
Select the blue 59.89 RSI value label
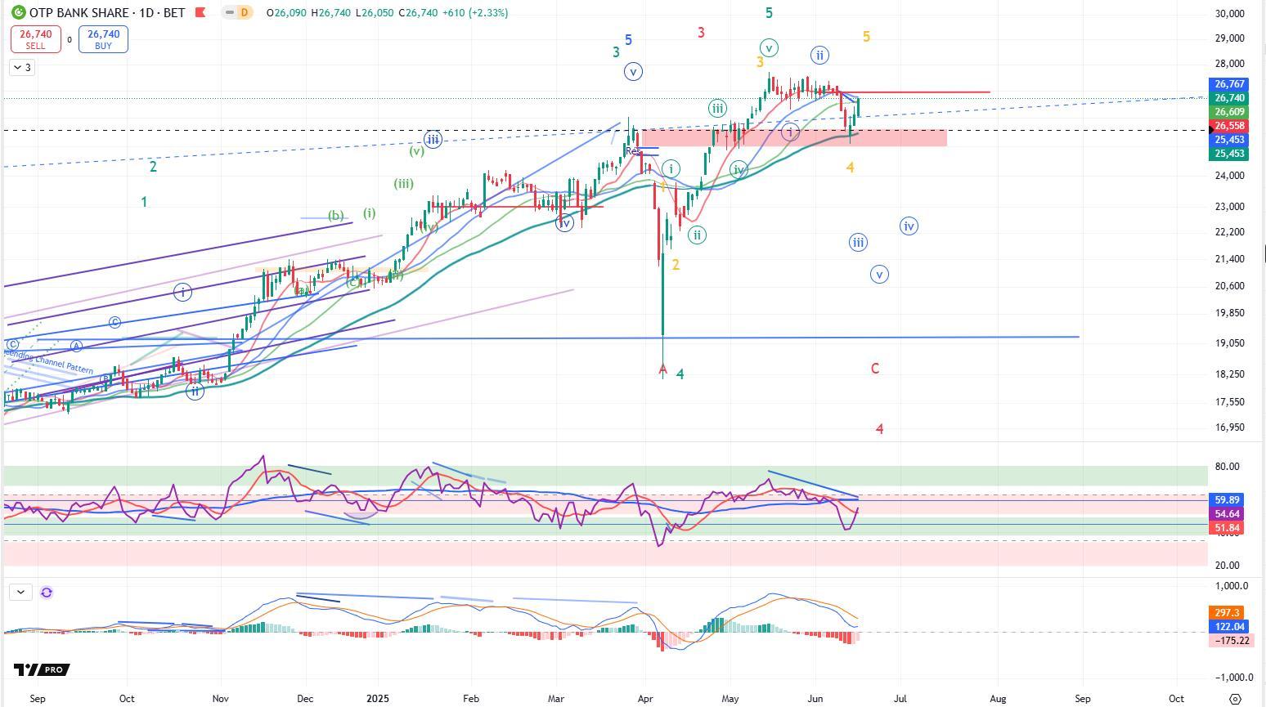(x=1227, y=500)
